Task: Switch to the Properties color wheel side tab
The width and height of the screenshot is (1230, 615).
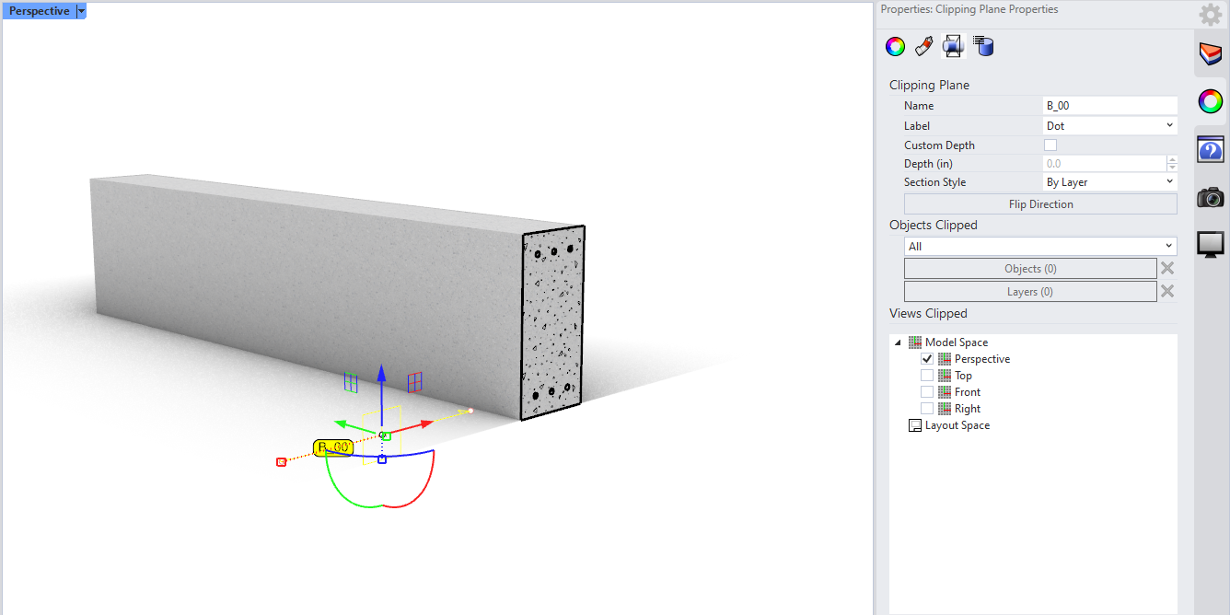Action: (x=1211, y=101)
